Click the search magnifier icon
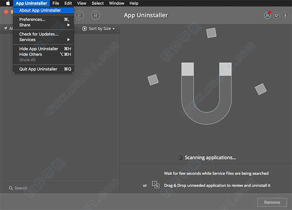The height and width of the screenshot is (210, 292). coord(11,188)
